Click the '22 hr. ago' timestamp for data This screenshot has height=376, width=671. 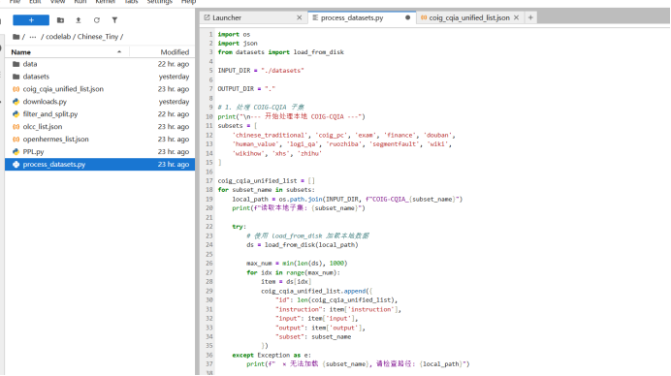coord(174,64)
